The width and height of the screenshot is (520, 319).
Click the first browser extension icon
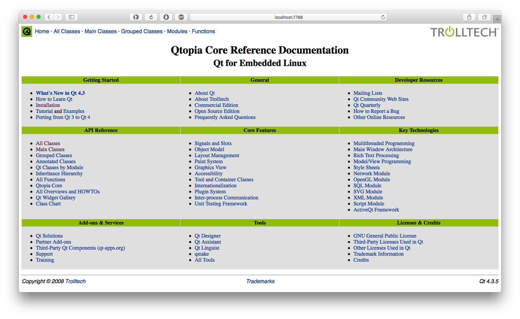coord(136,17)
